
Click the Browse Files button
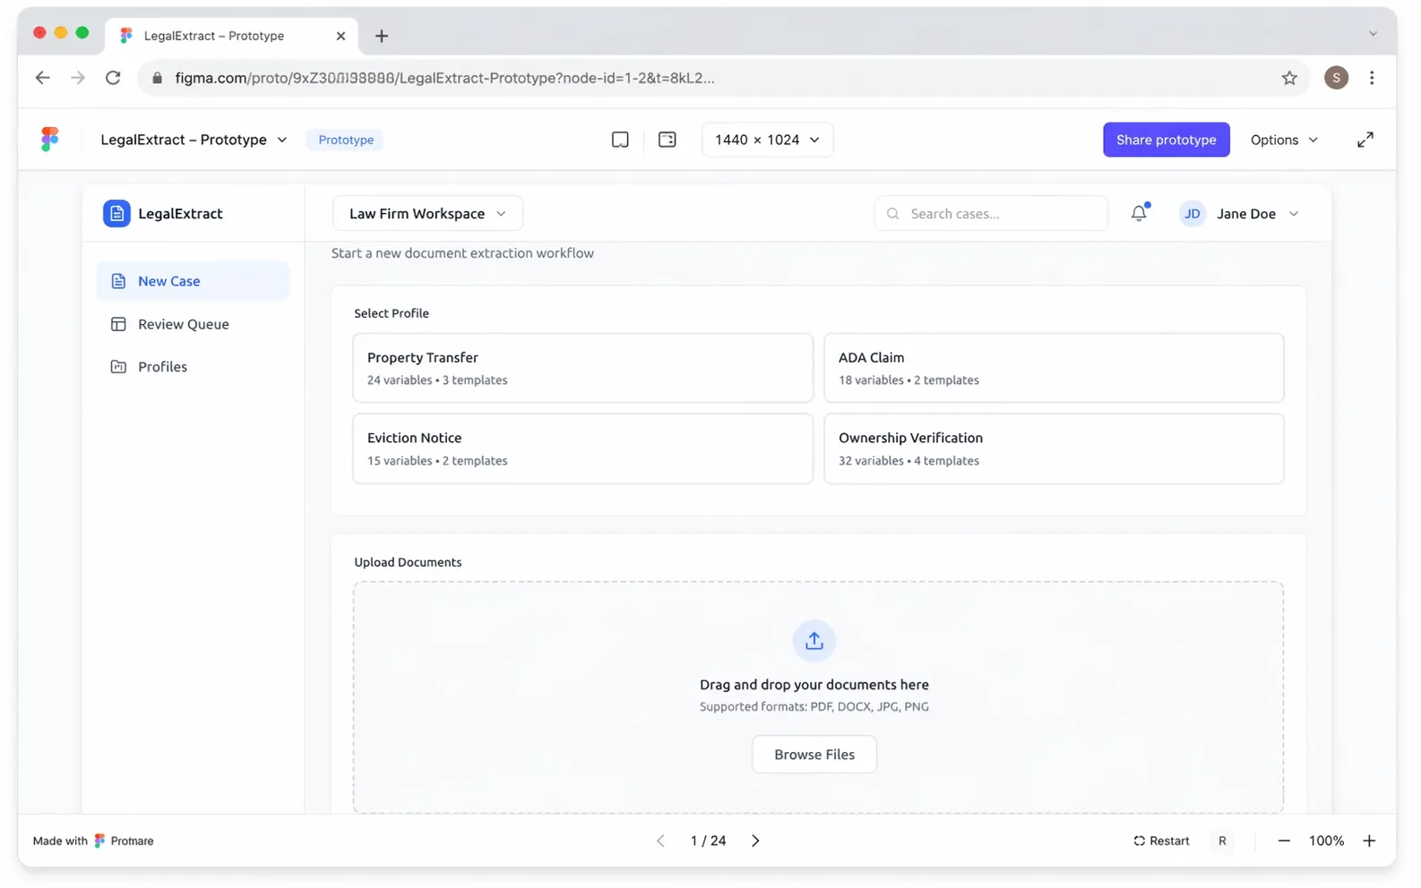[x=814, y=755]
